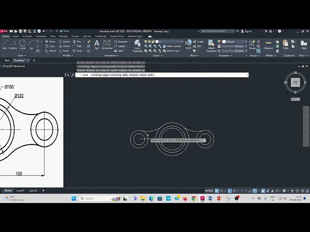Image resolution: width=310 pixels, height=232 pixels.
Task: Click the Group tool
Action: pyautogui.click(x=252, y=44)
